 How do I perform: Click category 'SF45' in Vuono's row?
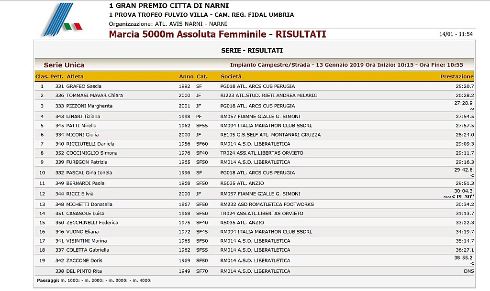coord(202,231)
